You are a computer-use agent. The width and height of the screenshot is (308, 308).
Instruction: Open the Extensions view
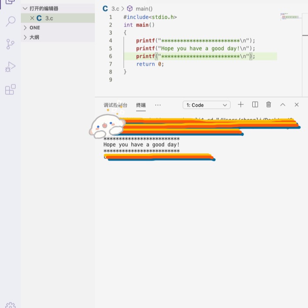(10, 90)
